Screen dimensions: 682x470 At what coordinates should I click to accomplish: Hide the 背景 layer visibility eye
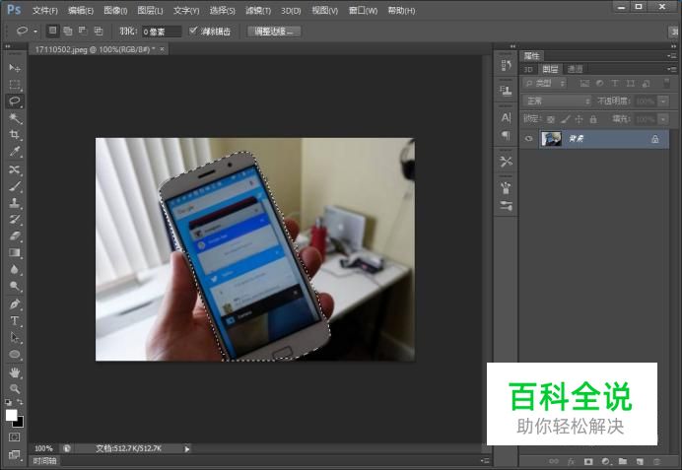click(x=528, y=139)
